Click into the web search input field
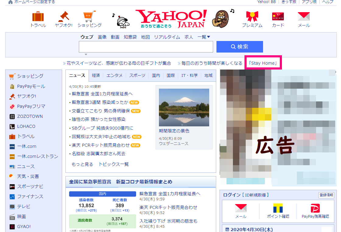This screenshot has width=341, height=232. 146,47
